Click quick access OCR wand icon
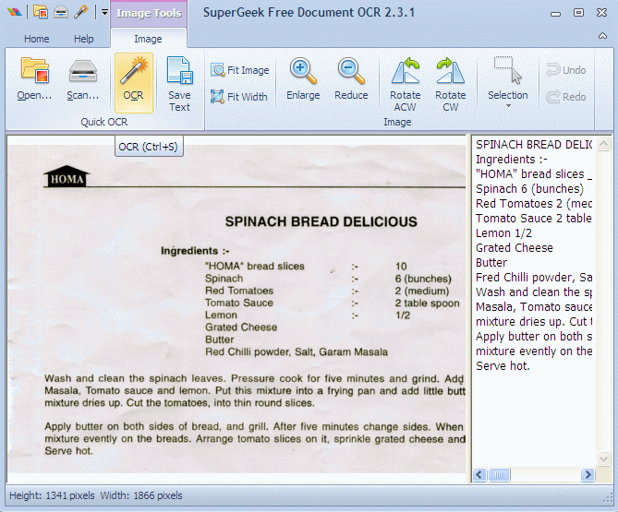Screen dimensions: 618x512 (x=80, y=12)
